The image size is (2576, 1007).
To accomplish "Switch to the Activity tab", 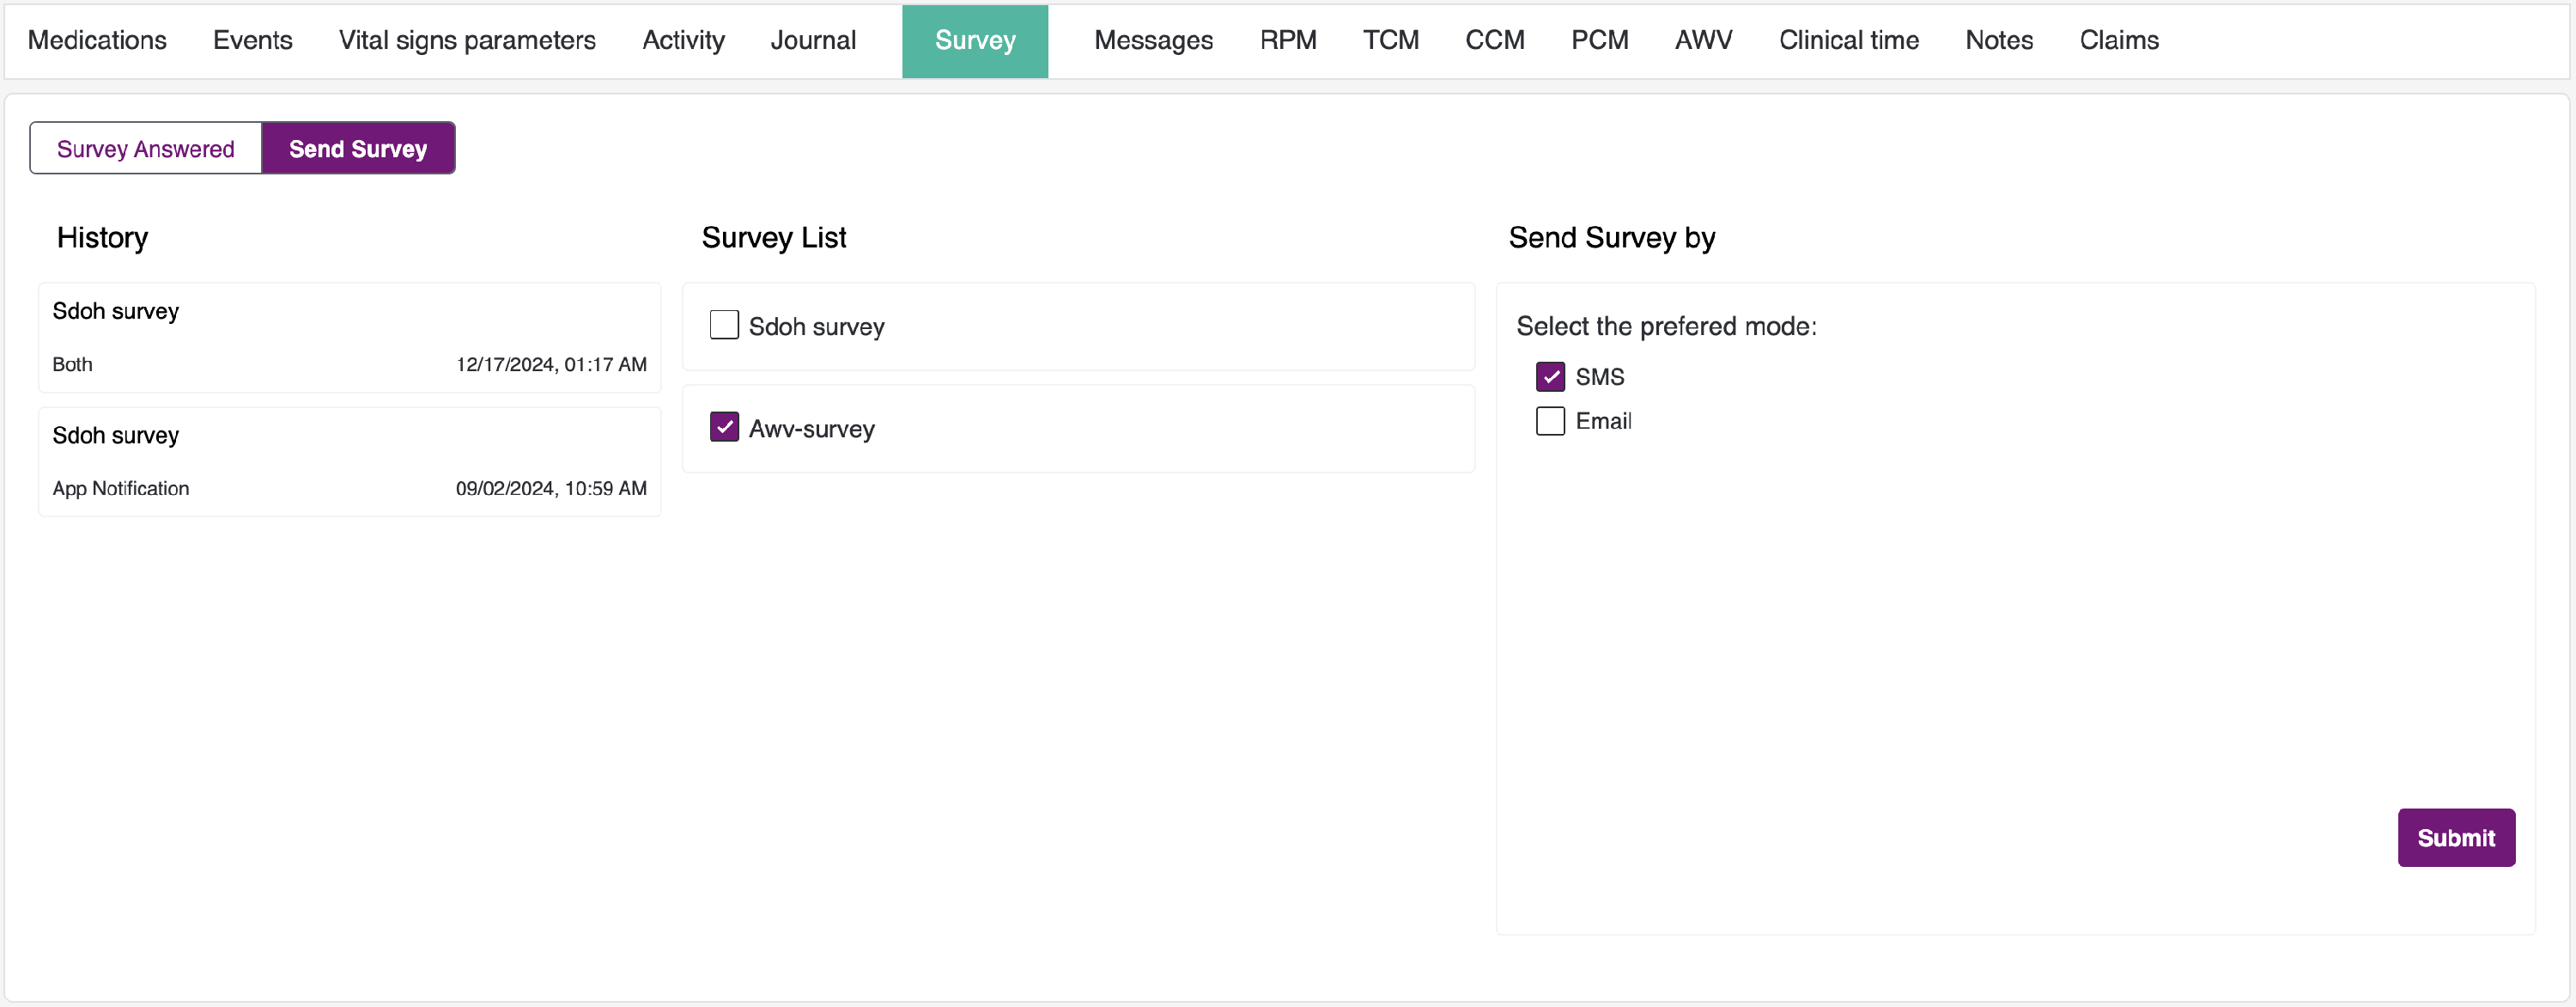I will [x=683, y=40].
